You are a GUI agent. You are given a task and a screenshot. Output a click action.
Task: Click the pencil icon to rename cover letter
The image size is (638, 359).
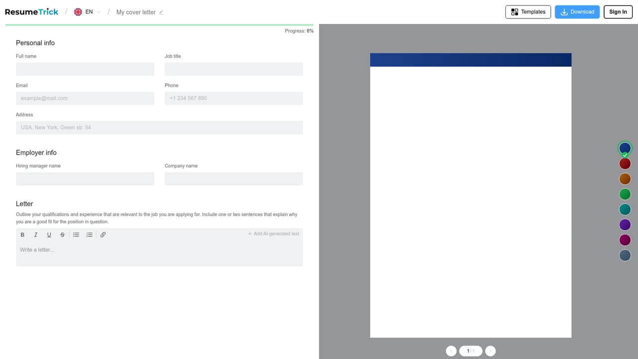[161, 12]
